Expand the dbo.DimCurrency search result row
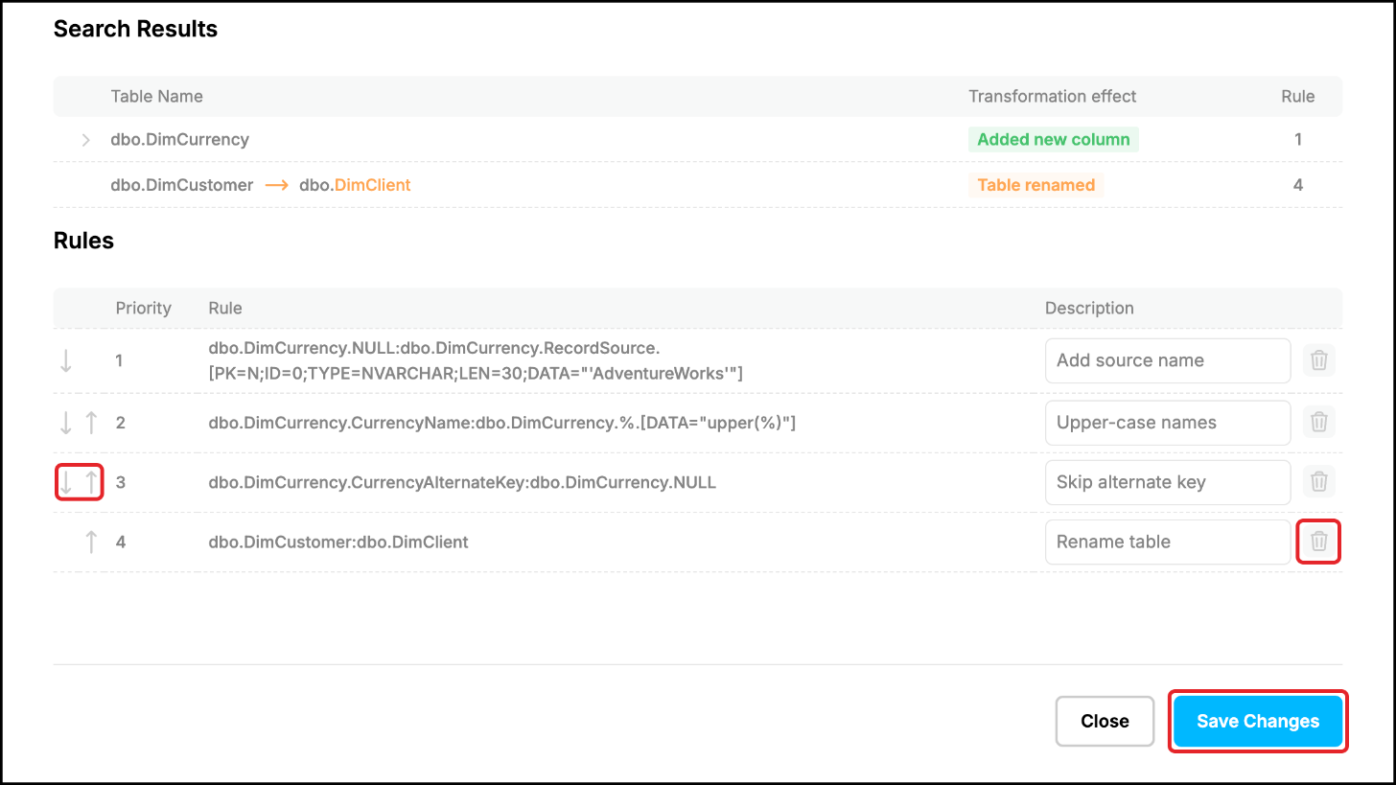 [x=85, y=140]
